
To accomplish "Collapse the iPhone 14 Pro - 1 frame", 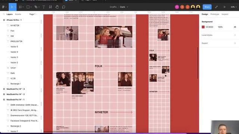I will point(4,20).
